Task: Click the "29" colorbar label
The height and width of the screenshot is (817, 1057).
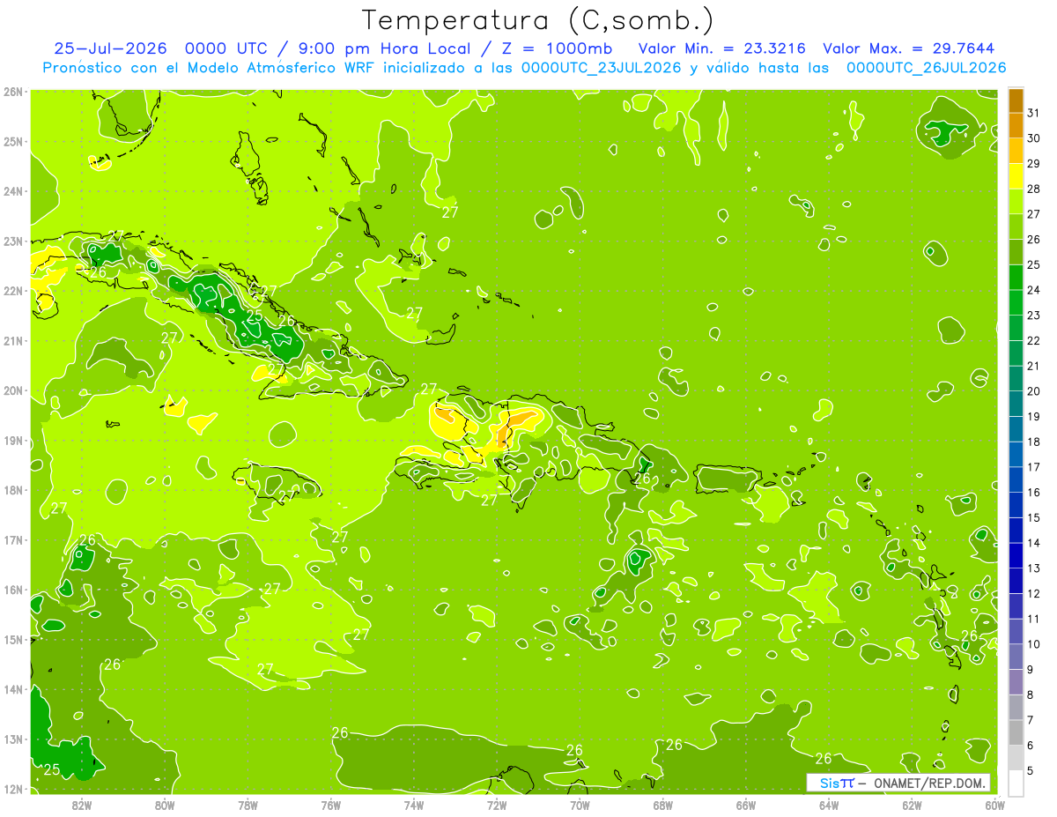Action: (1034, 164)
